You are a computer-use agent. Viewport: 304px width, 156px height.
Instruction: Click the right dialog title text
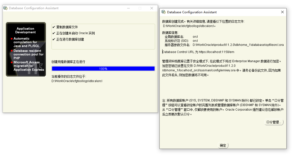tap(192, 12)
